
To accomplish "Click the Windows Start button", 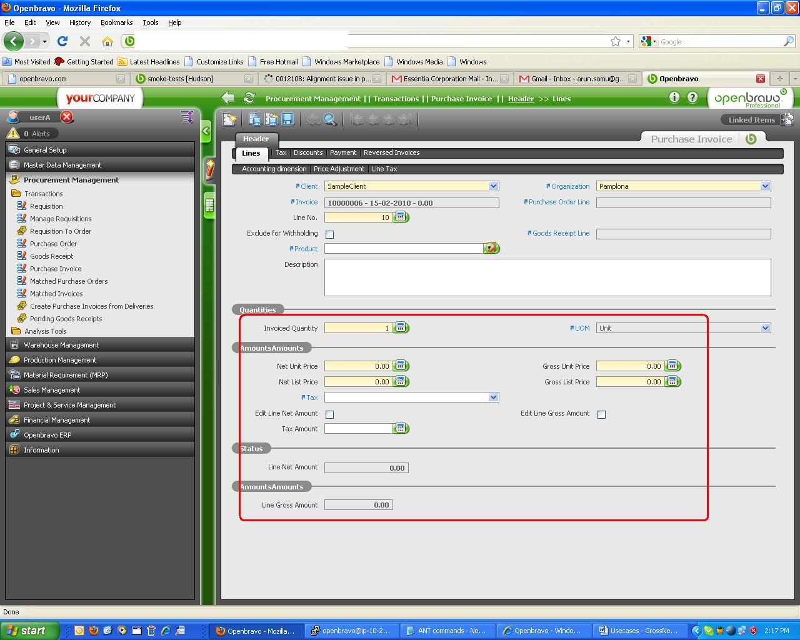I will click(30, 631).
